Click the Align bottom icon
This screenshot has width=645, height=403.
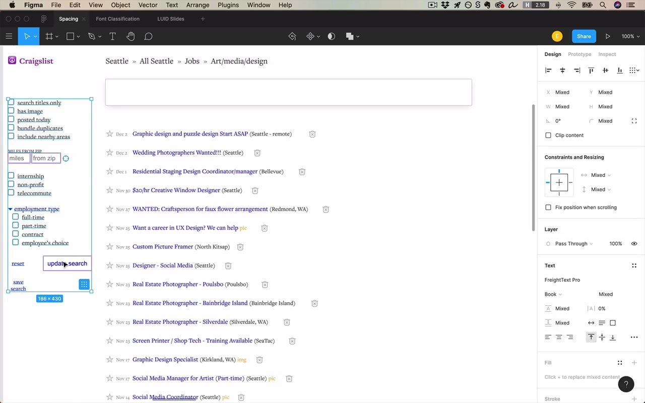click(x=620, y=71)
